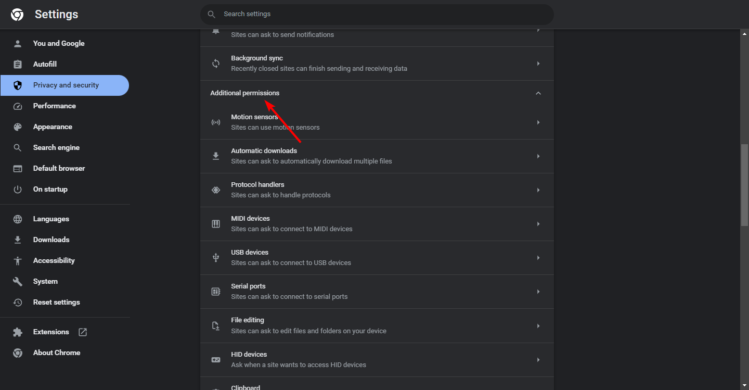Click the Search settings field
Viewport: 749px width, 390px height.
pos(377,14)
